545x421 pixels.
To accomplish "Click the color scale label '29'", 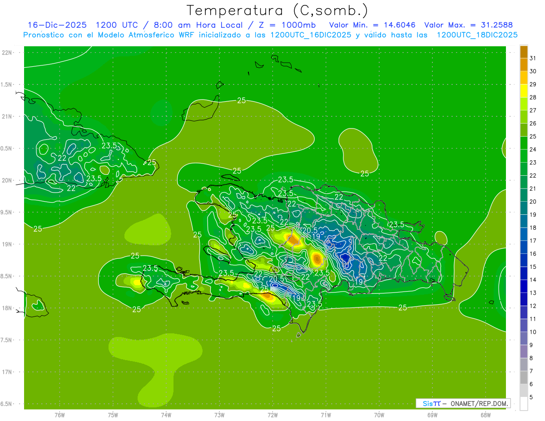I will [x=533, y=84].
